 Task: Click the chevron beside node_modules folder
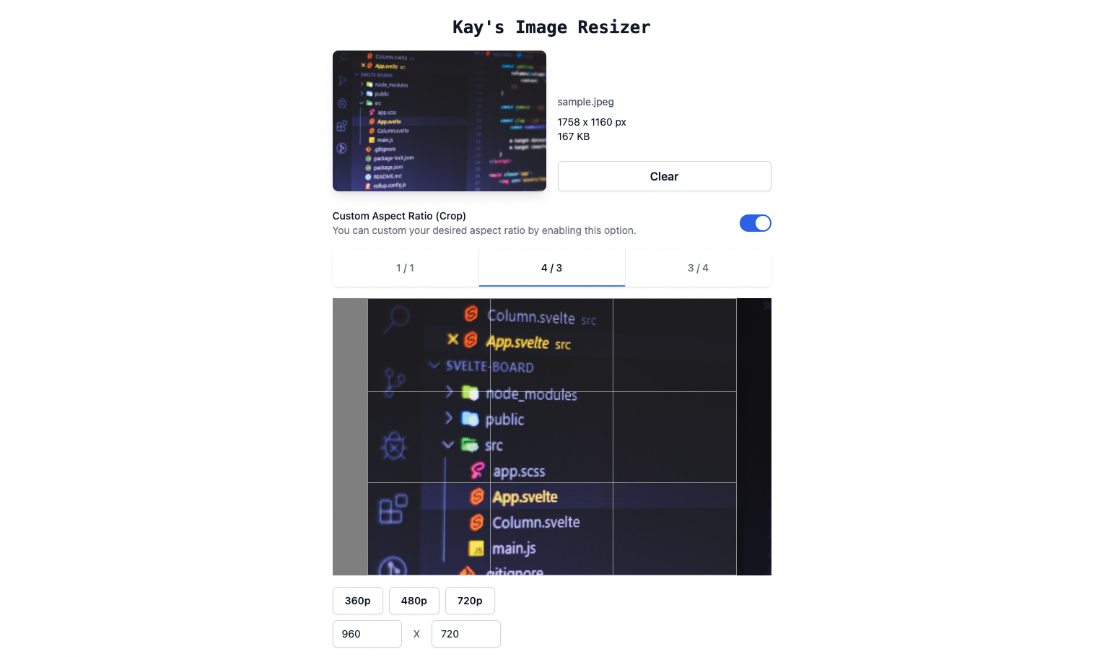tap(449, 392)
